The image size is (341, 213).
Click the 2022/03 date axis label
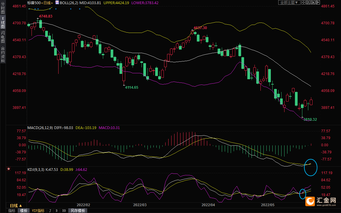(140, 205)
